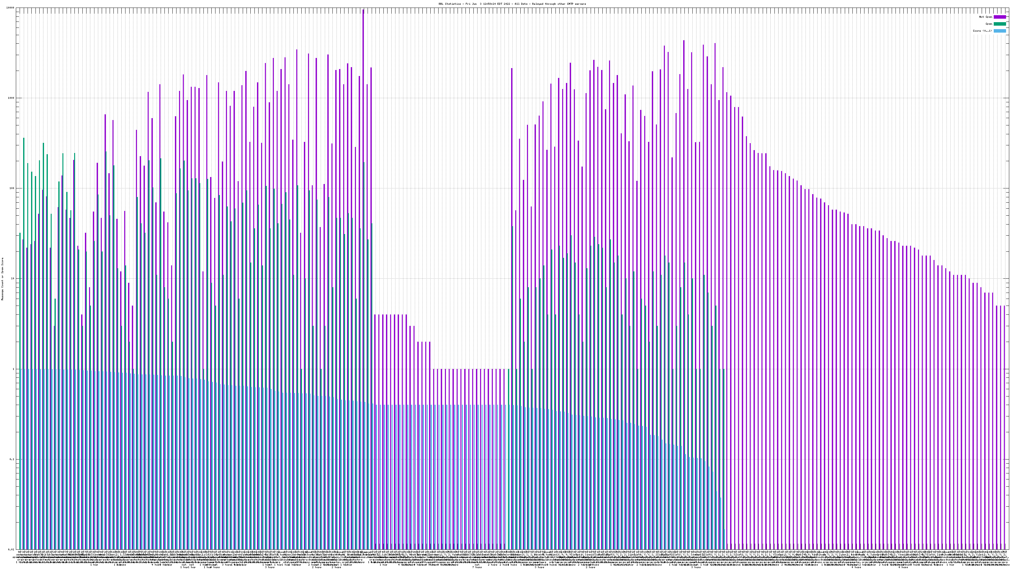Click the 100 y-axis tick label

12,188
